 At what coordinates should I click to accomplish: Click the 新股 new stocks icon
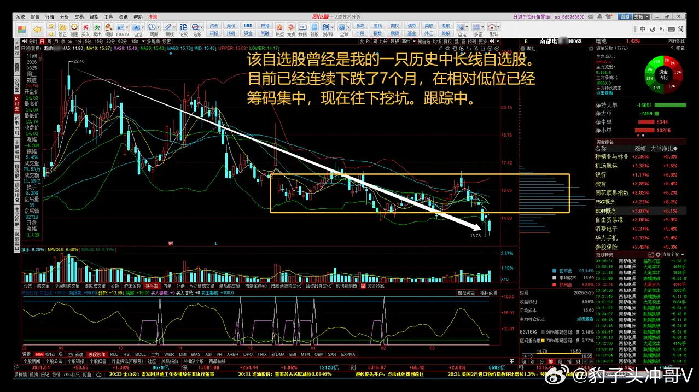pos(314,30)
